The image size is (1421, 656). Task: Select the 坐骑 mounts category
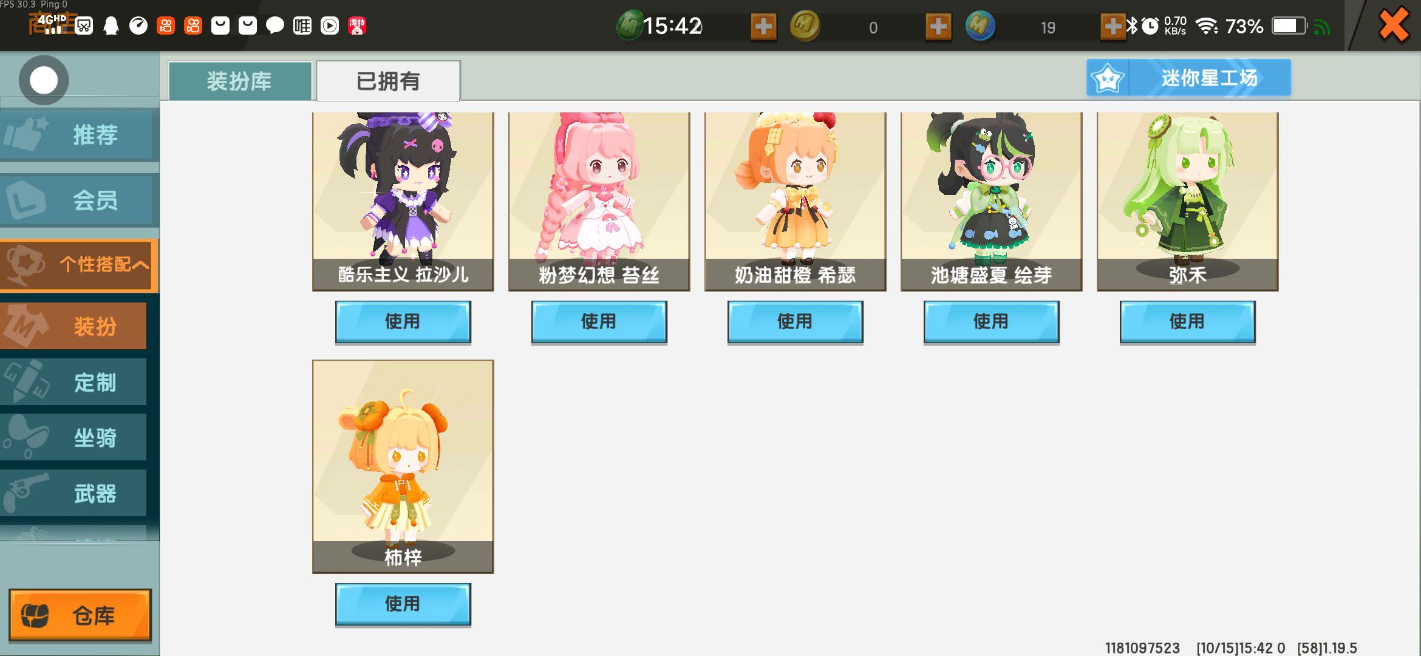pyautogui.click(x=73, y=437)
